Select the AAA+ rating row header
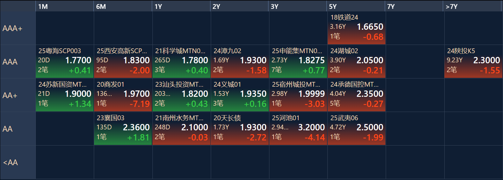The height and width of the screenshot is (180, 503). [18, 28]
